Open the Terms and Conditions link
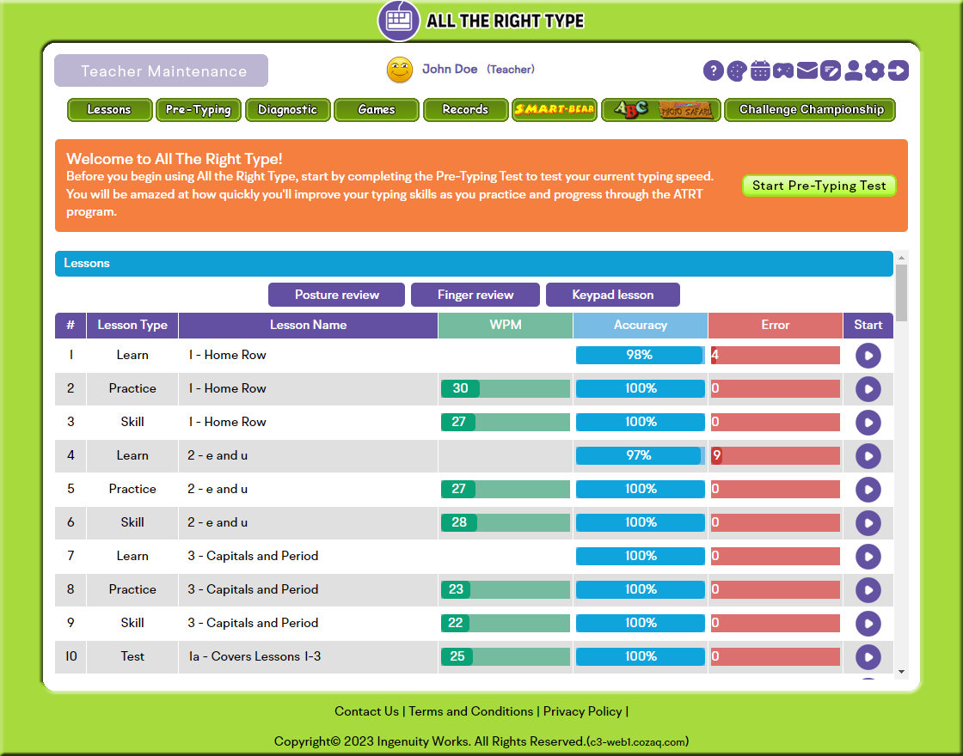963x756 pixels. 471,711
